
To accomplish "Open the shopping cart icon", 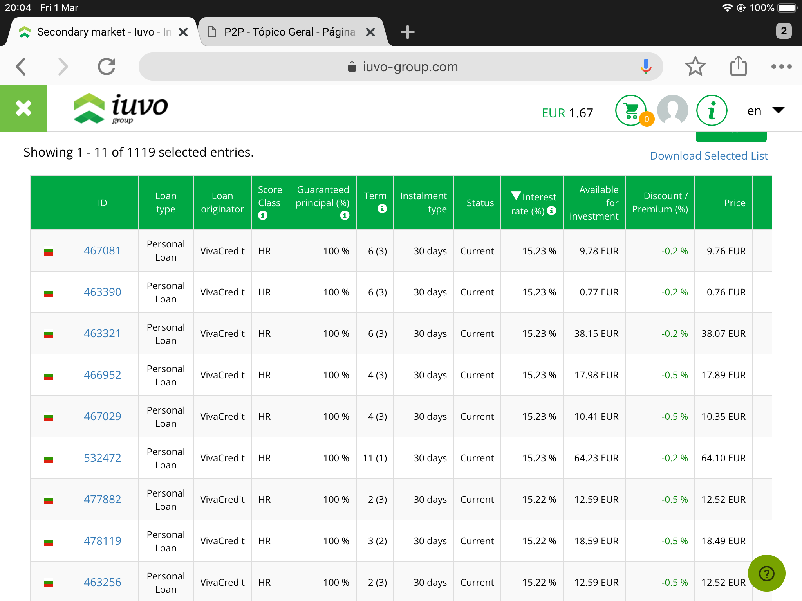I will click(630, 111).
